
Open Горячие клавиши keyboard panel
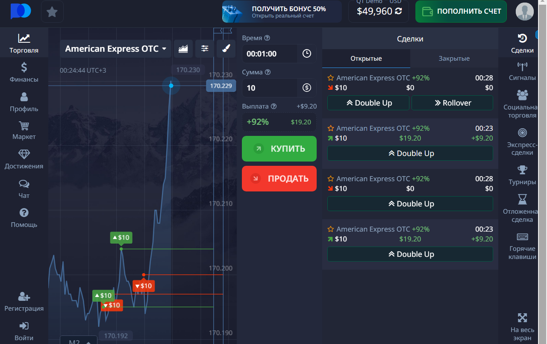[522, 246]
